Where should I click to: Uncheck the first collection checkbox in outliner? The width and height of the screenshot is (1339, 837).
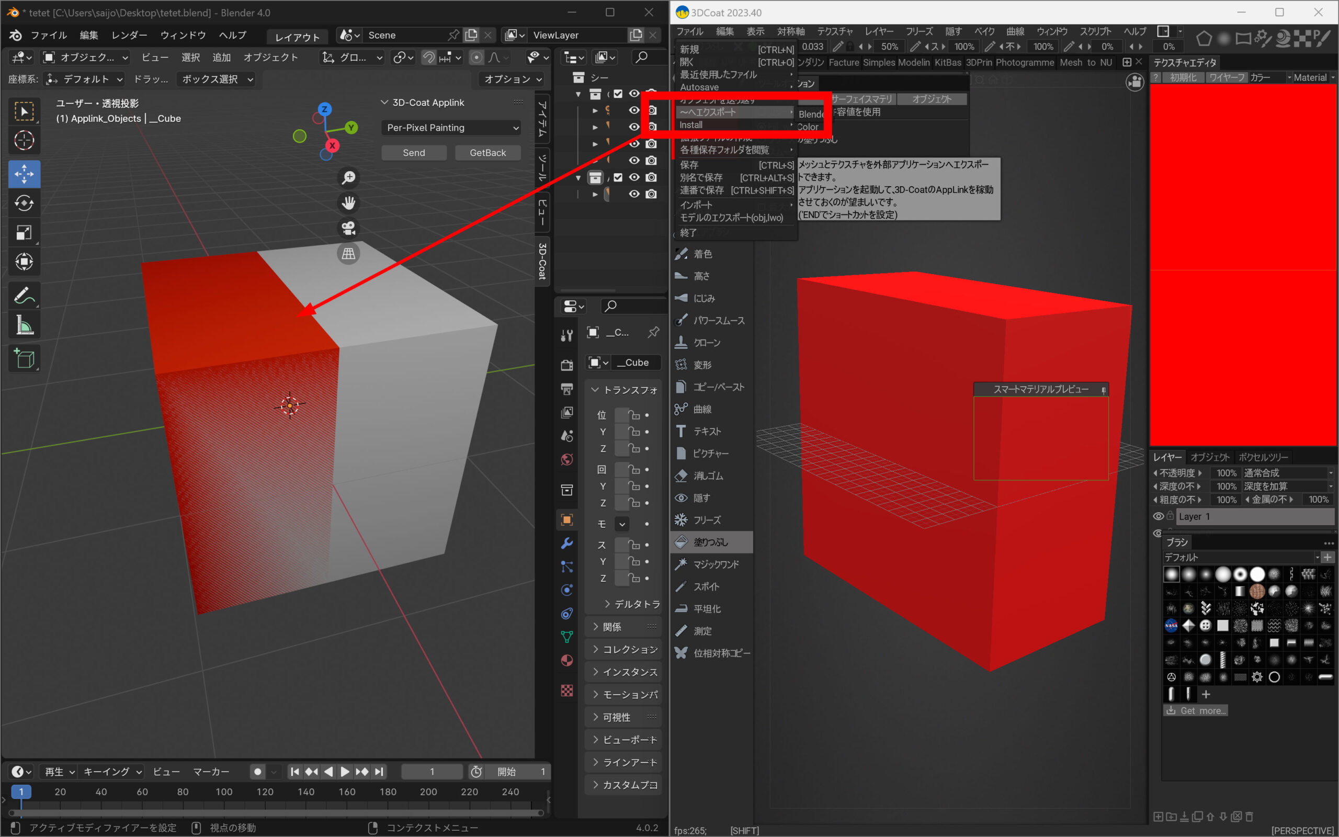pos(618,94)
